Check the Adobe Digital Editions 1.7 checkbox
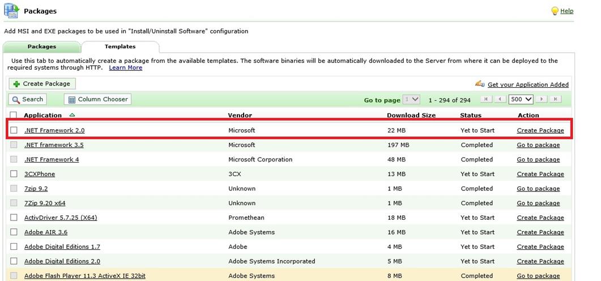The image size is (601, 281). tap(14, 246)
